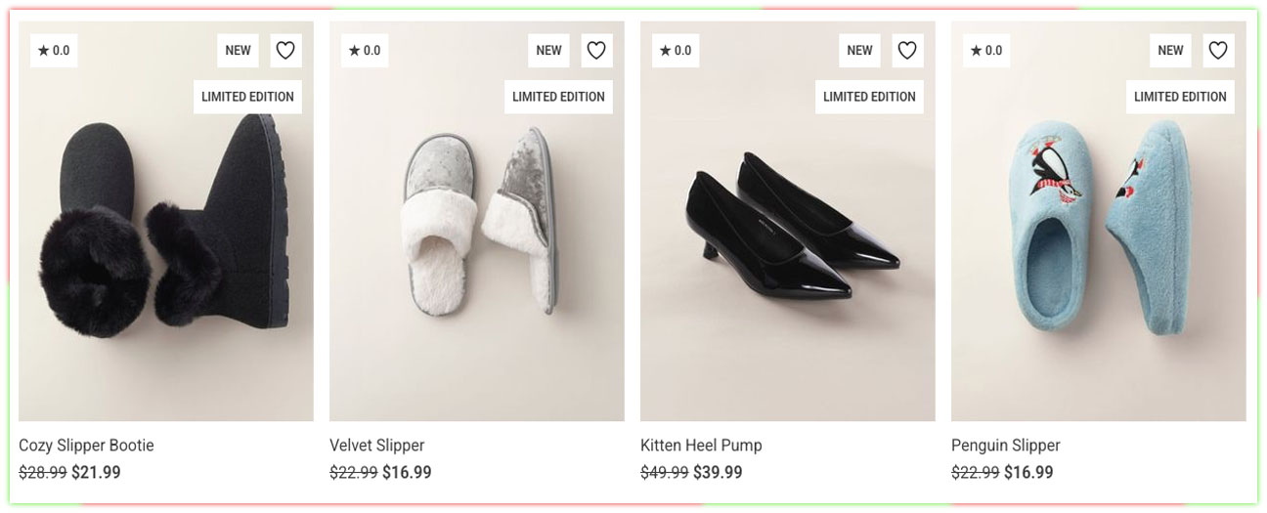Favorite the Kitten Heel Pump
Image resolution: width=1267 pixels, height=513 pixels.
906,51
